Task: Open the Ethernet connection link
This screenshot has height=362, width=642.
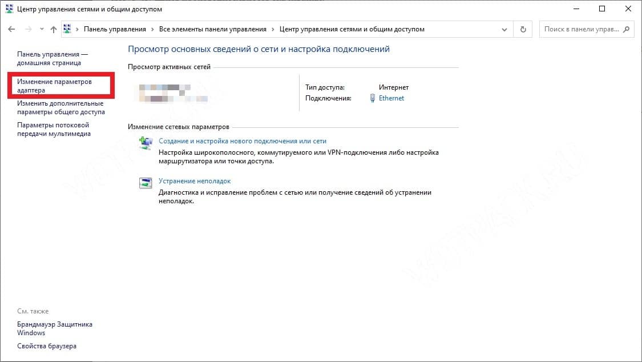Action: pyautogui.click(x=391, y=98)
